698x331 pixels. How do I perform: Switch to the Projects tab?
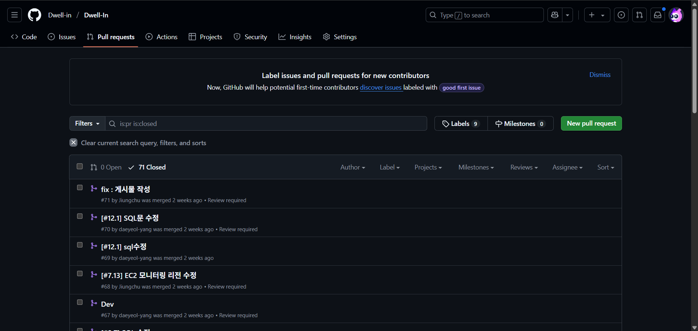(205, 37)
